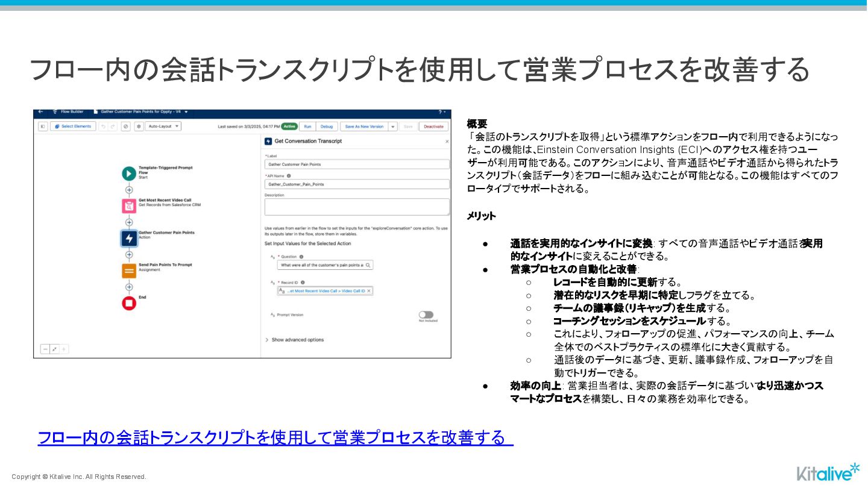This screenshot has height=488, width=868.
Task: Click the greyed-out Save button
Action: click(x=408, y=127)
